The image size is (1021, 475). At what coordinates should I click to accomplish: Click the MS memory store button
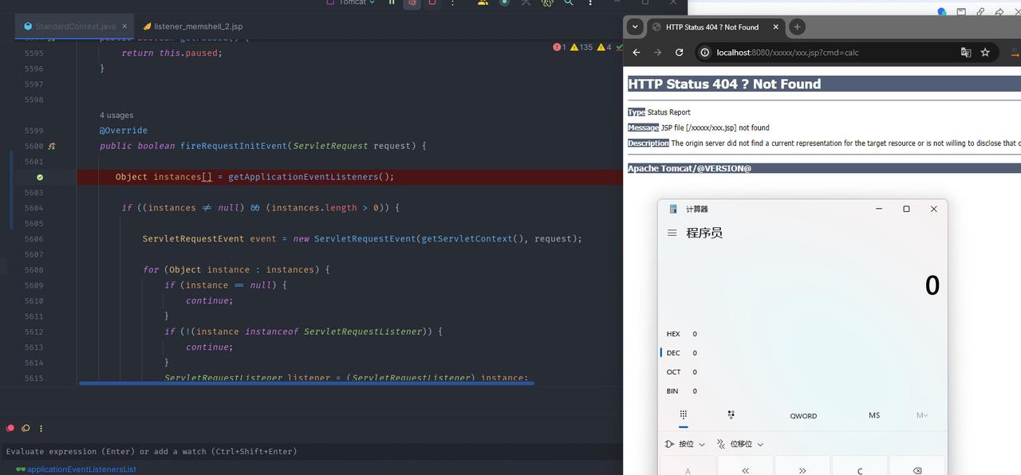pos(874,415)
